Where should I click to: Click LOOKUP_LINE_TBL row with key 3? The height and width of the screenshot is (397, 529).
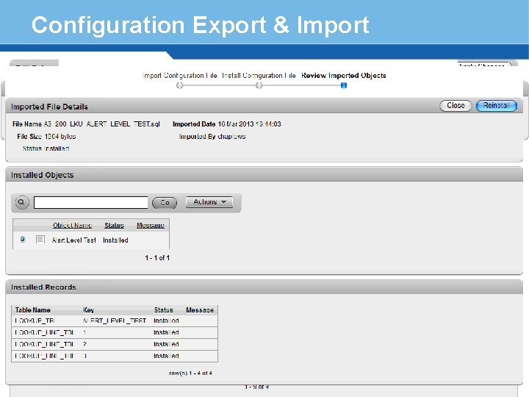pos(115,356)
